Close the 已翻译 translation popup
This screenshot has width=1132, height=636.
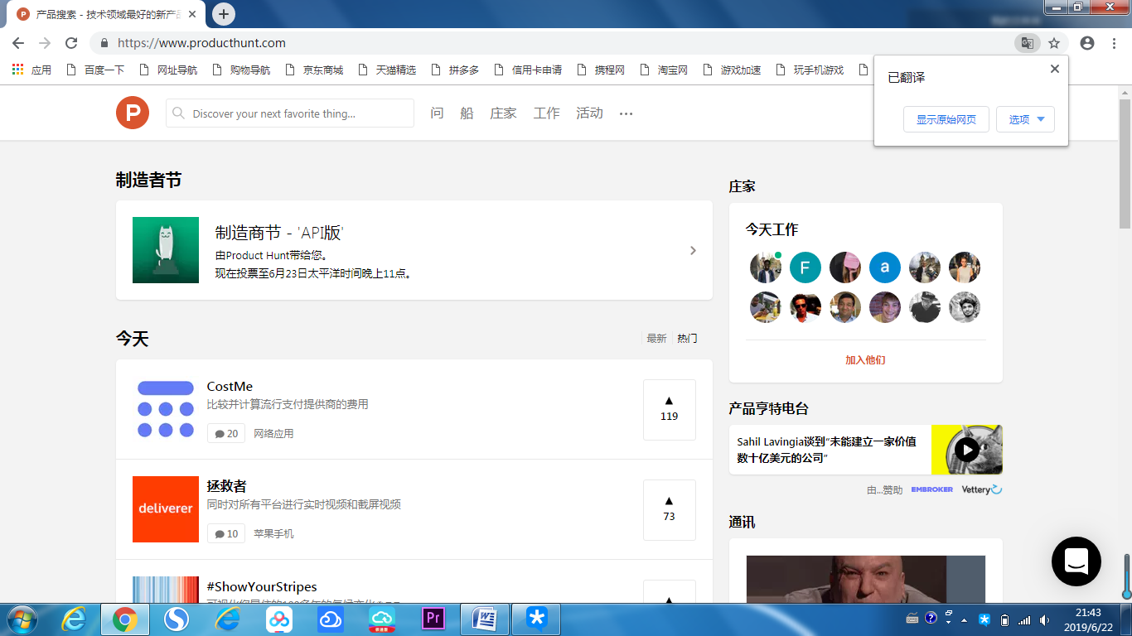click(1055, 69)
